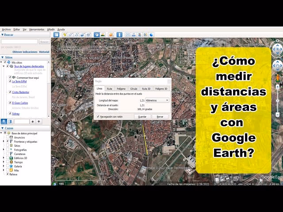View in Google Maps icon
The image size is (283, 212).
145,35
